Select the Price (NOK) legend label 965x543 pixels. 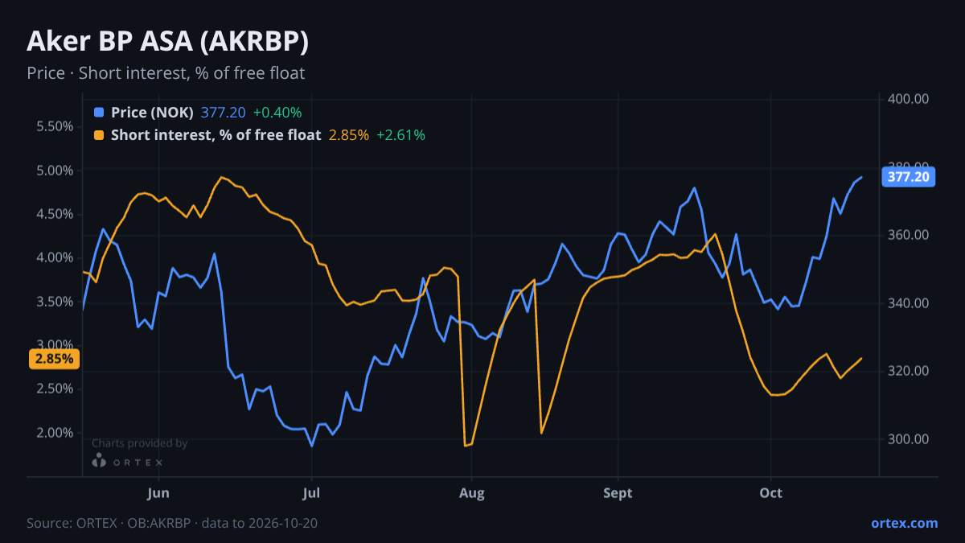[152, 113]
